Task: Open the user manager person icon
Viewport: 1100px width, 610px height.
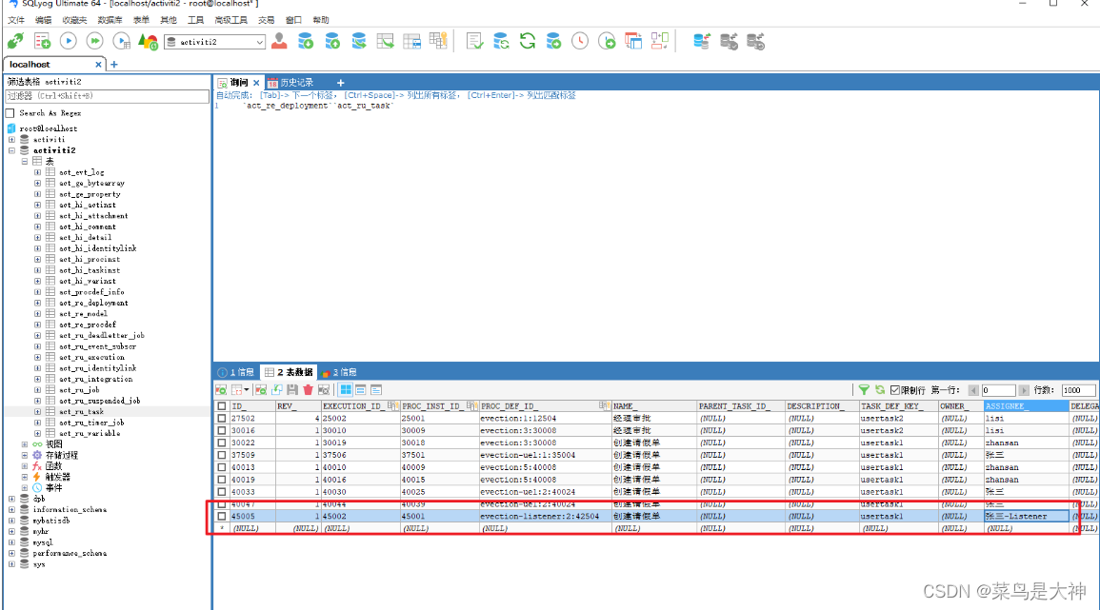Action: point(279,41)
